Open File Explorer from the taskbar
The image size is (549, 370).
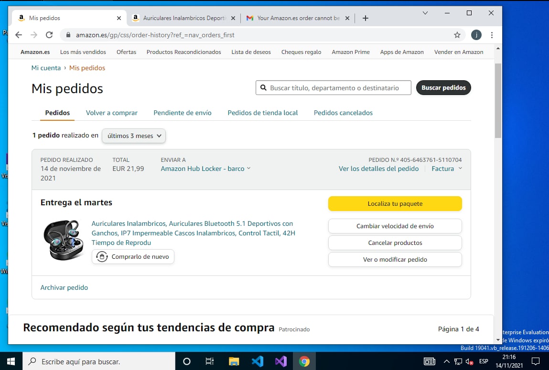coord(234,361)
